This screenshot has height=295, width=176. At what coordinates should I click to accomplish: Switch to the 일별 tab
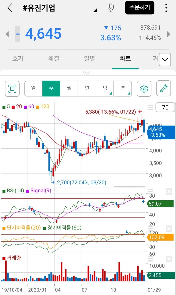coord(89,58)
